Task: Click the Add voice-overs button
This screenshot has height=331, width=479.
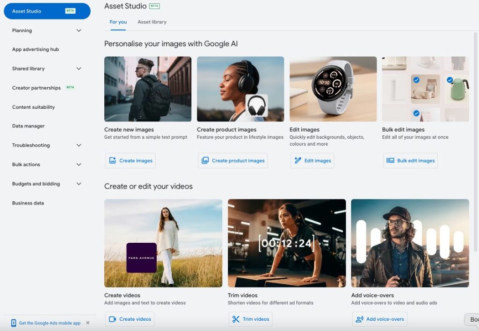Action: point(380,319)
